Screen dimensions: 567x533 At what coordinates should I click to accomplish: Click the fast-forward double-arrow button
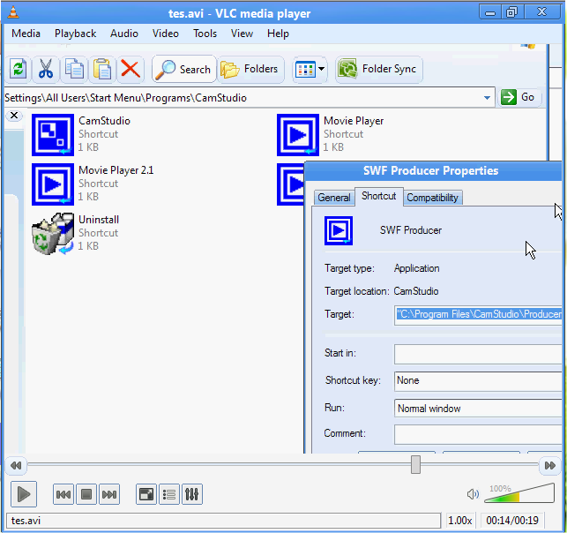tap(550, 465)
